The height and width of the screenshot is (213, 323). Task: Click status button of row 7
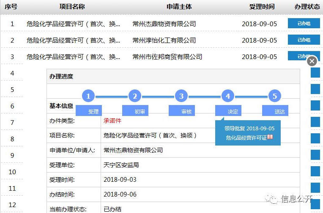315,122
